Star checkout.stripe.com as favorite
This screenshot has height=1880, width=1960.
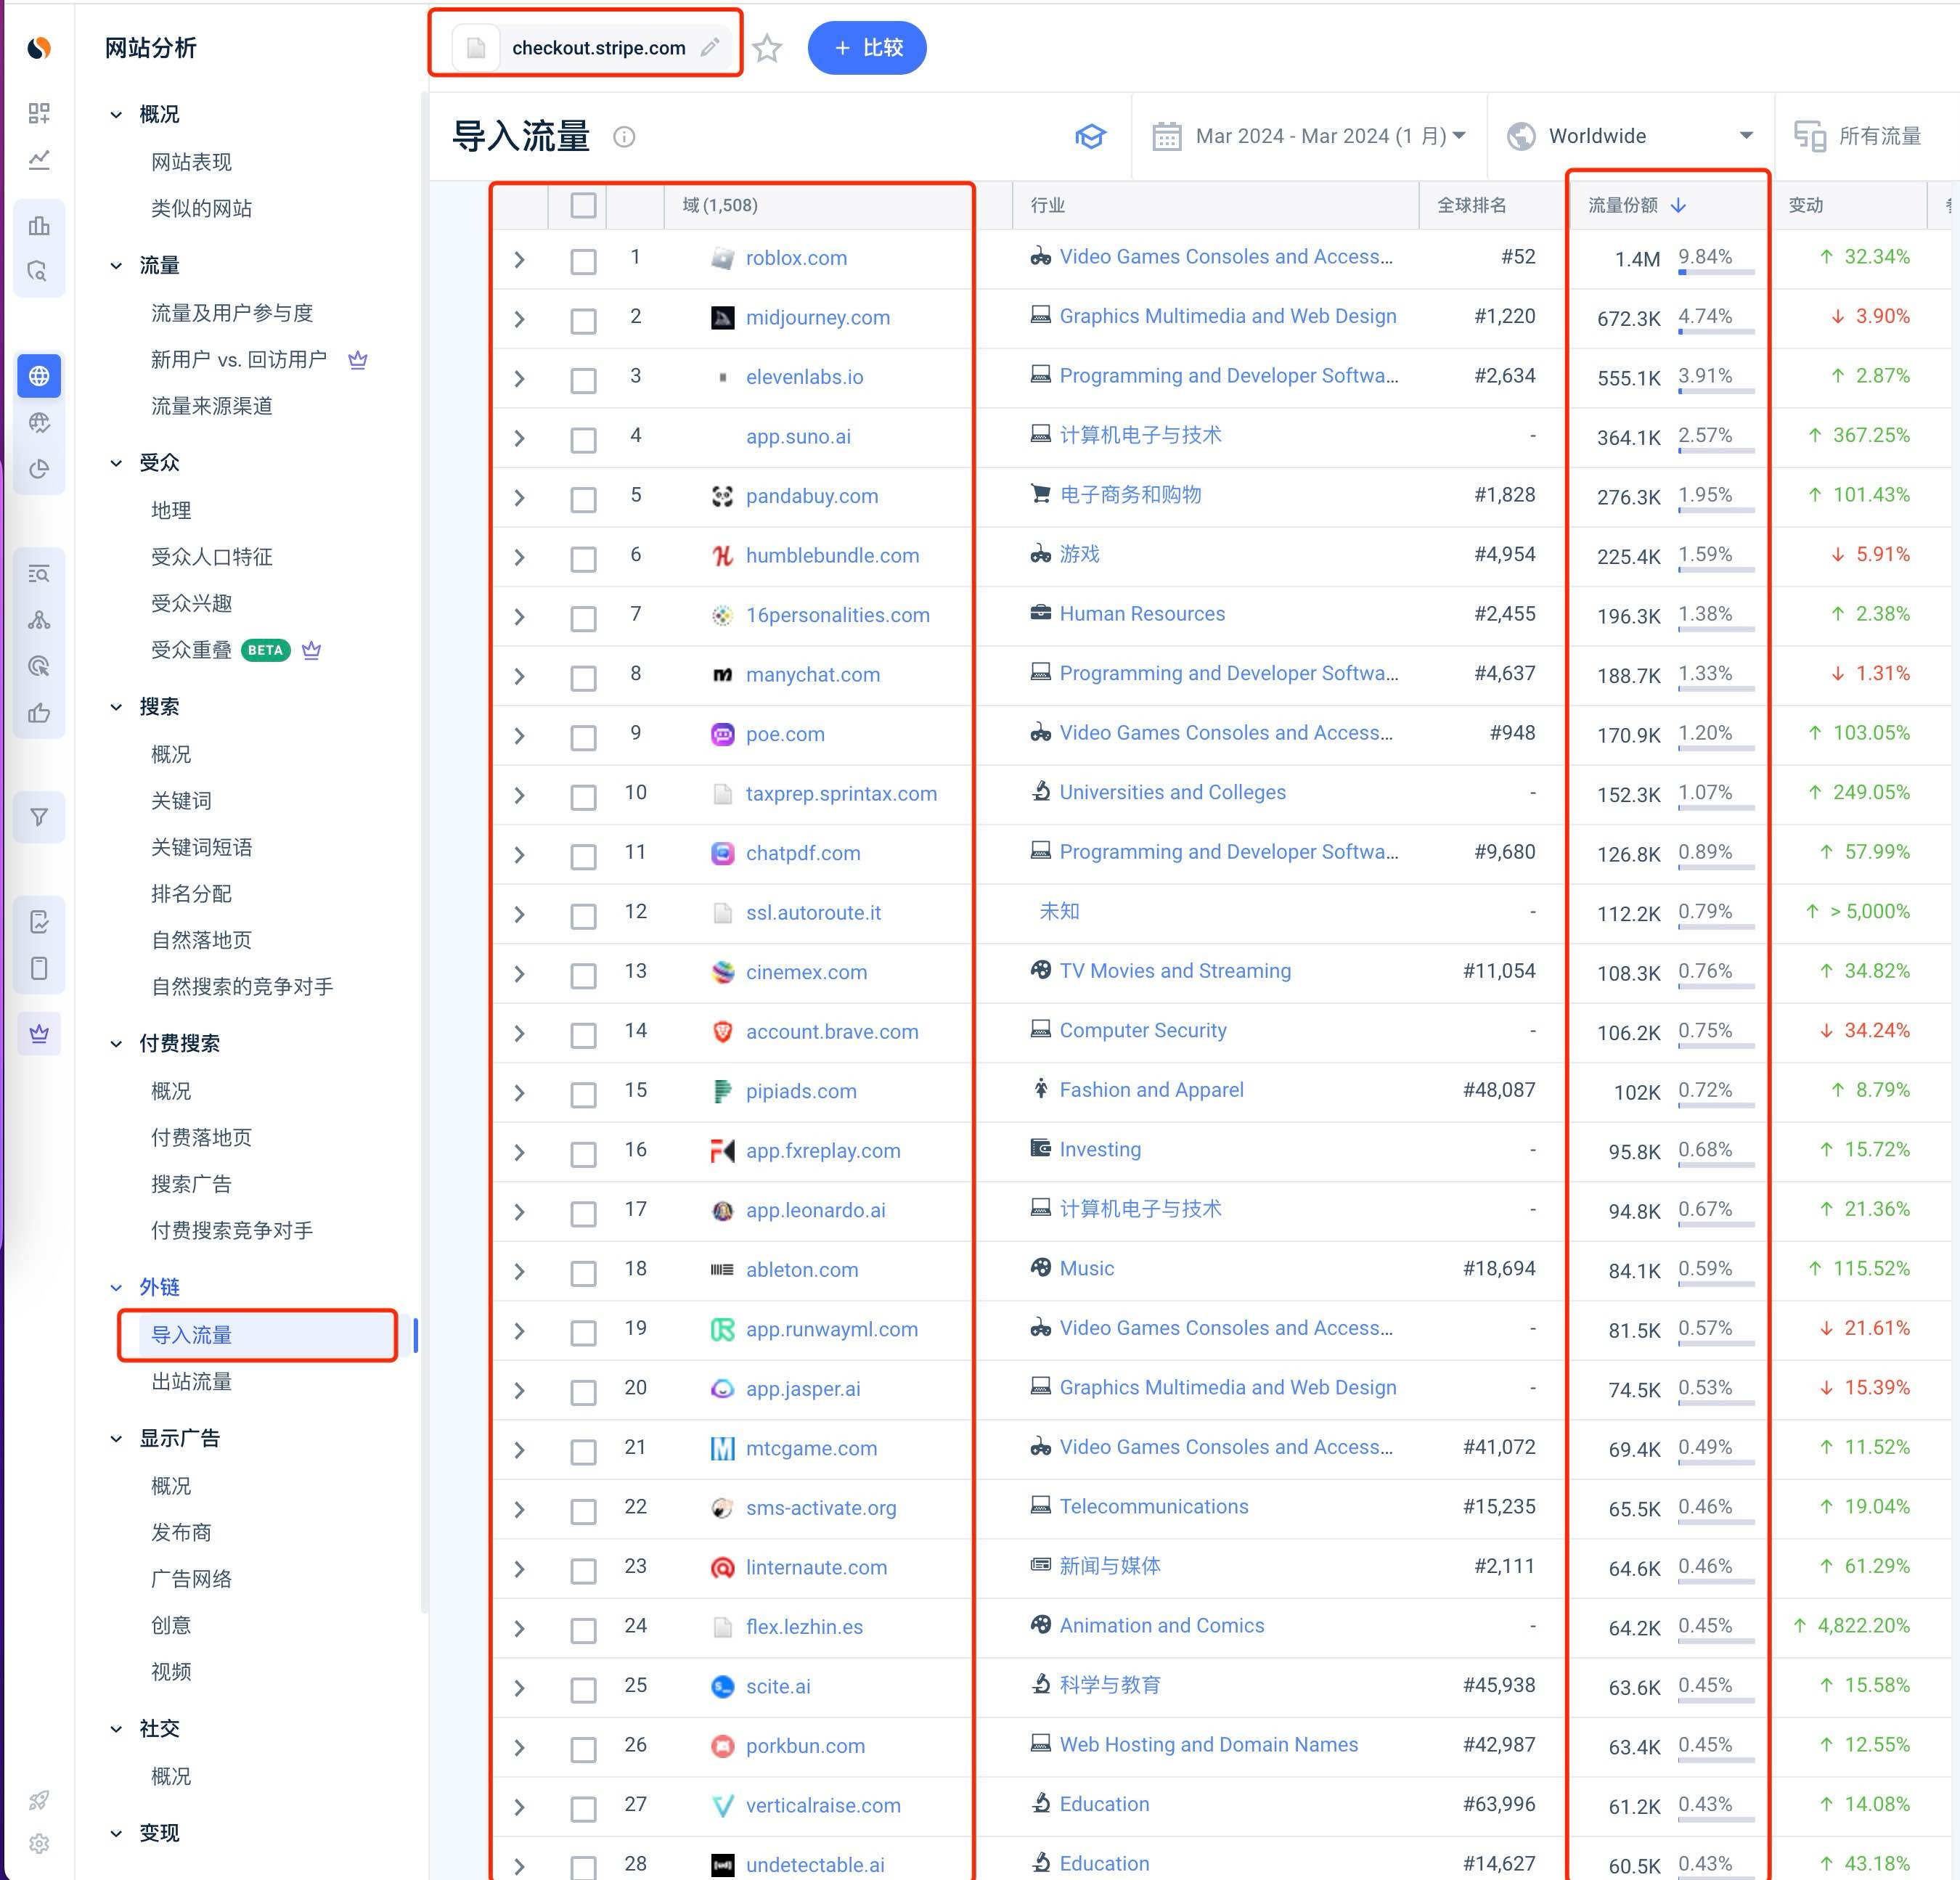tap(767, 48)
